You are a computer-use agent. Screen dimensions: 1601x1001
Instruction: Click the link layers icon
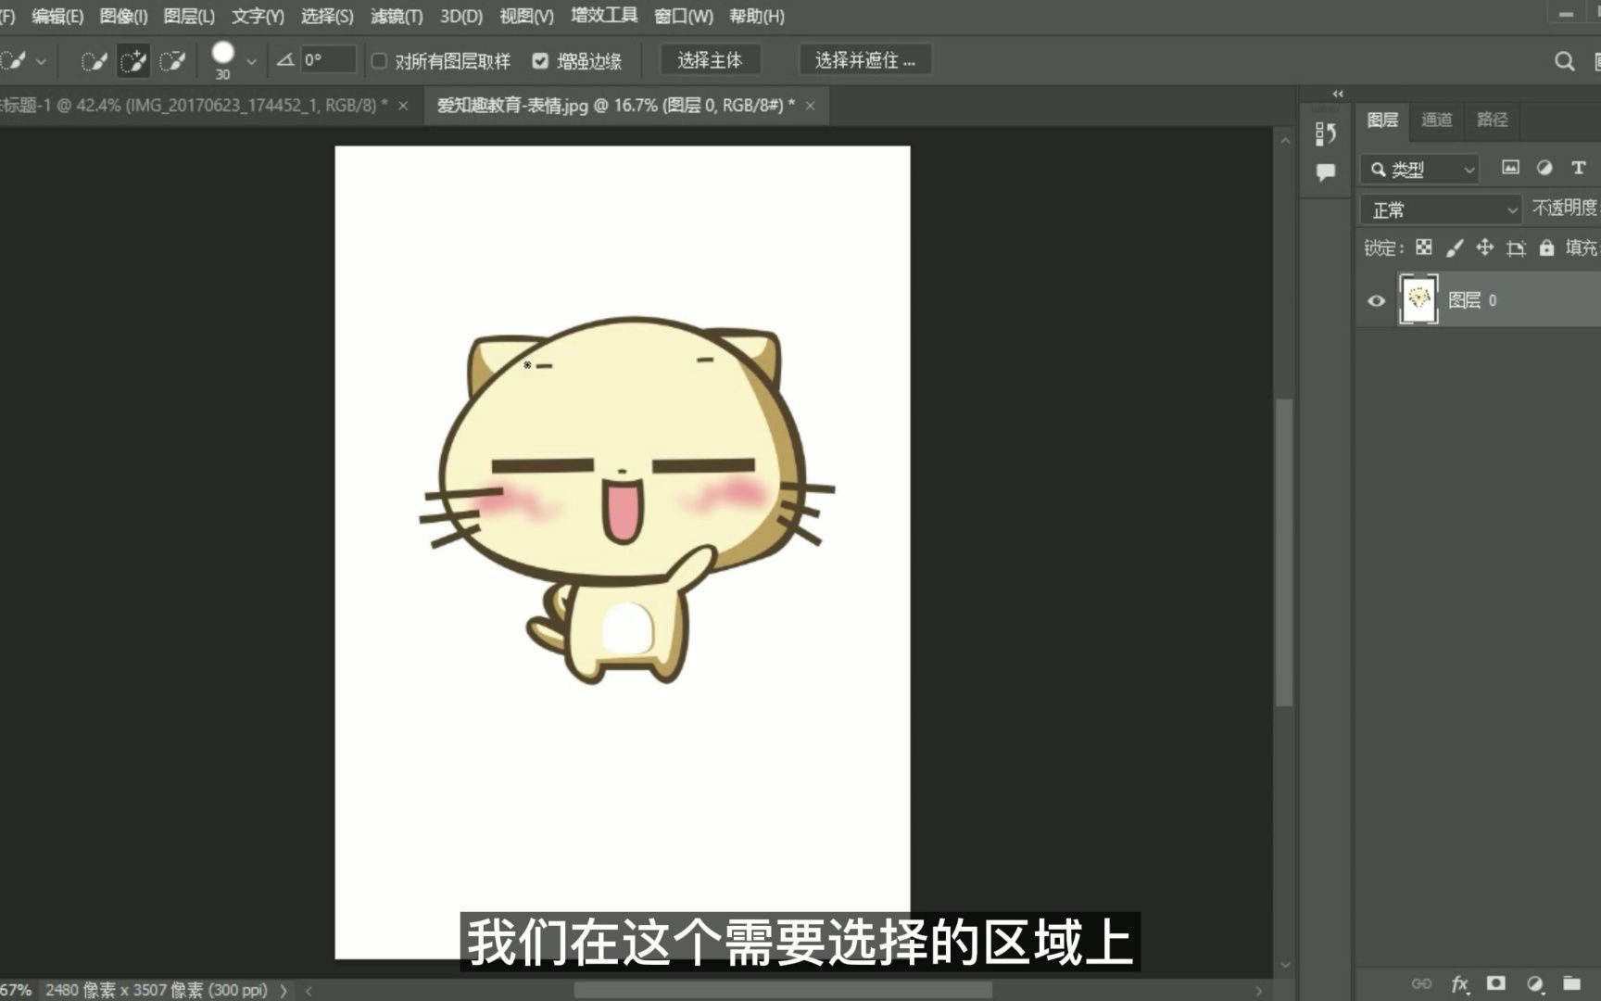point(1420,983)
